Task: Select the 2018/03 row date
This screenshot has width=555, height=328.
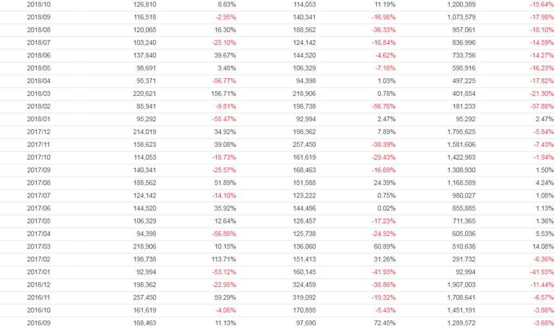Action: click(x=38, y=94)
